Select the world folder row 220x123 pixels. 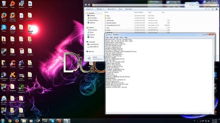pos(137,18)
